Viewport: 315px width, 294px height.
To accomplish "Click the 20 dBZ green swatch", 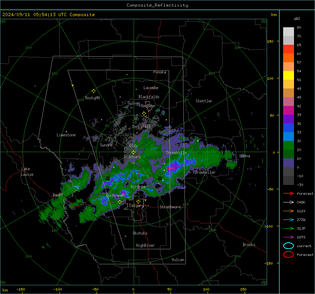I will tap(288, 145).
